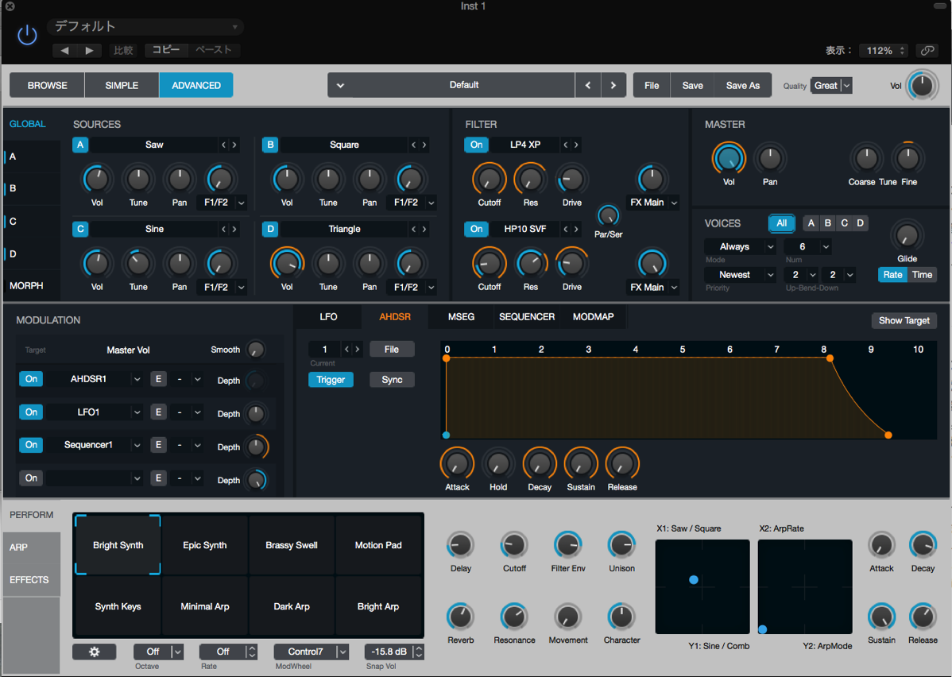This screenshot has height=677, width=952.
Task: Go to previous preset with left triangle
Action: pos(65,50)
